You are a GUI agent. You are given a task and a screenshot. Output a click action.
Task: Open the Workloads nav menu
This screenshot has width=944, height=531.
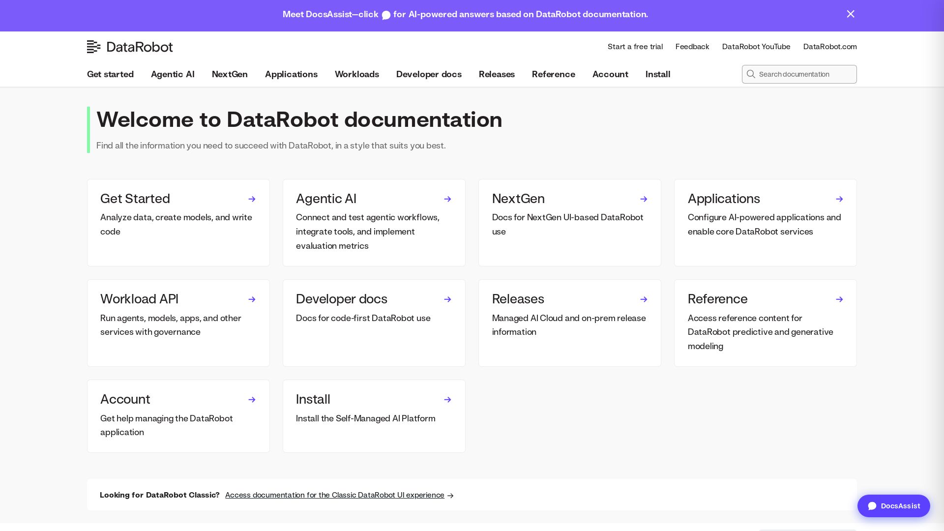[x=357, y=74]
